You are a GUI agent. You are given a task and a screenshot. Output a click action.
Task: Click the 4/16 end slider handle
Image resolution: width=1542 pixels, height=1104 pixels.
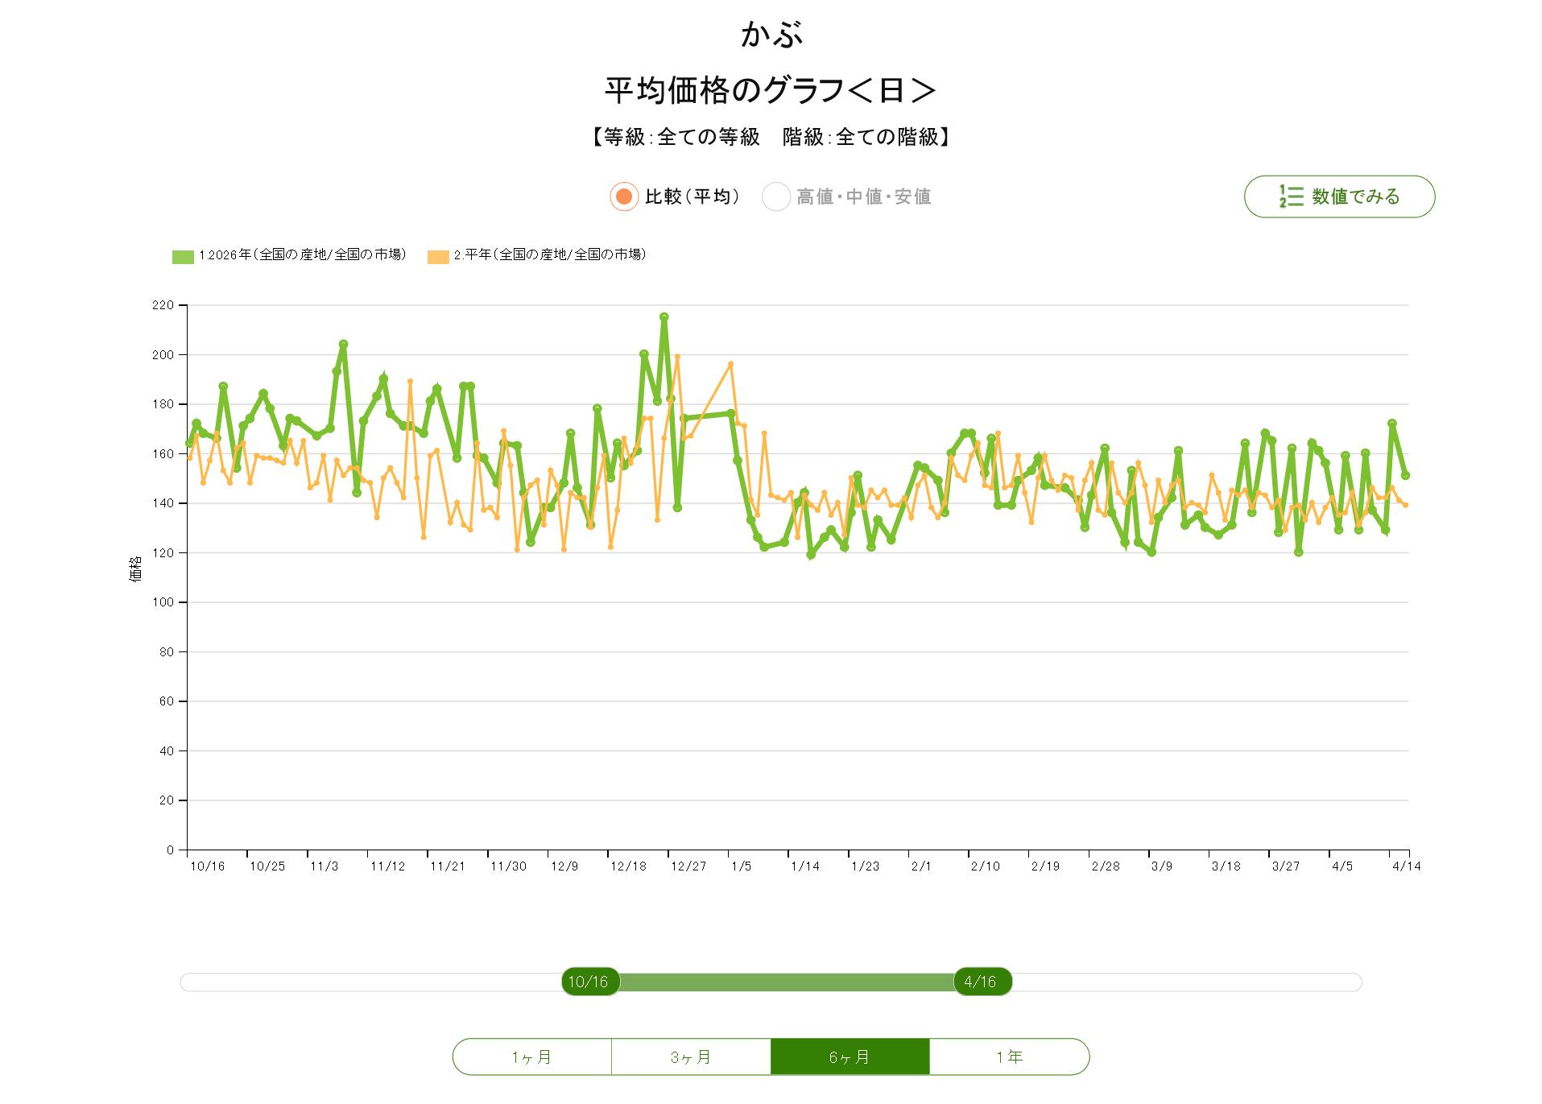[982, 982]
